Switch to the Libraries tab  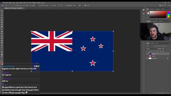tap(161, 21)
